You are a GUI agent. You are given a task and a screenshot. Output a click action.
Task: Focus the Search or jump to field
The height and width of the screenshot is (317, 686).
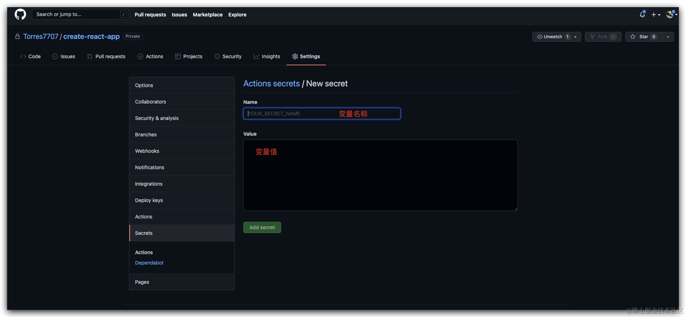[80, 14]
